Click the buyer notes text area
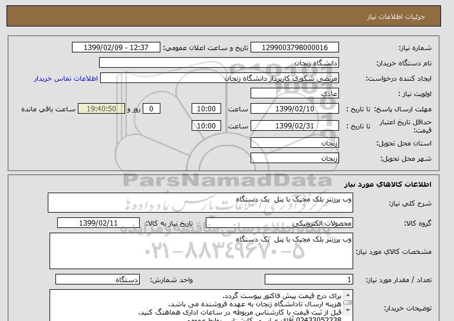Viewport: 454px width, 321px height. 197,305
